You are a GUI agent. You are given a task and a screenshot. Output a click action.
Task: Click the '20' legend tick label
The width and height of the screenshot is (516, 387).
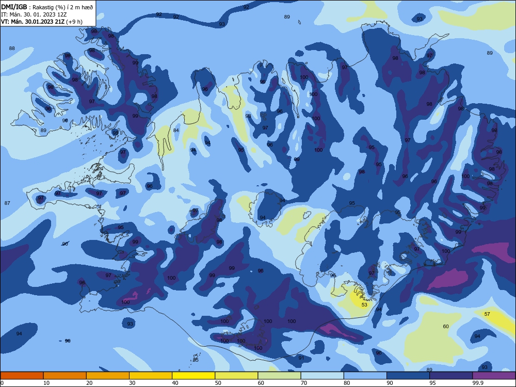point(89,383)
